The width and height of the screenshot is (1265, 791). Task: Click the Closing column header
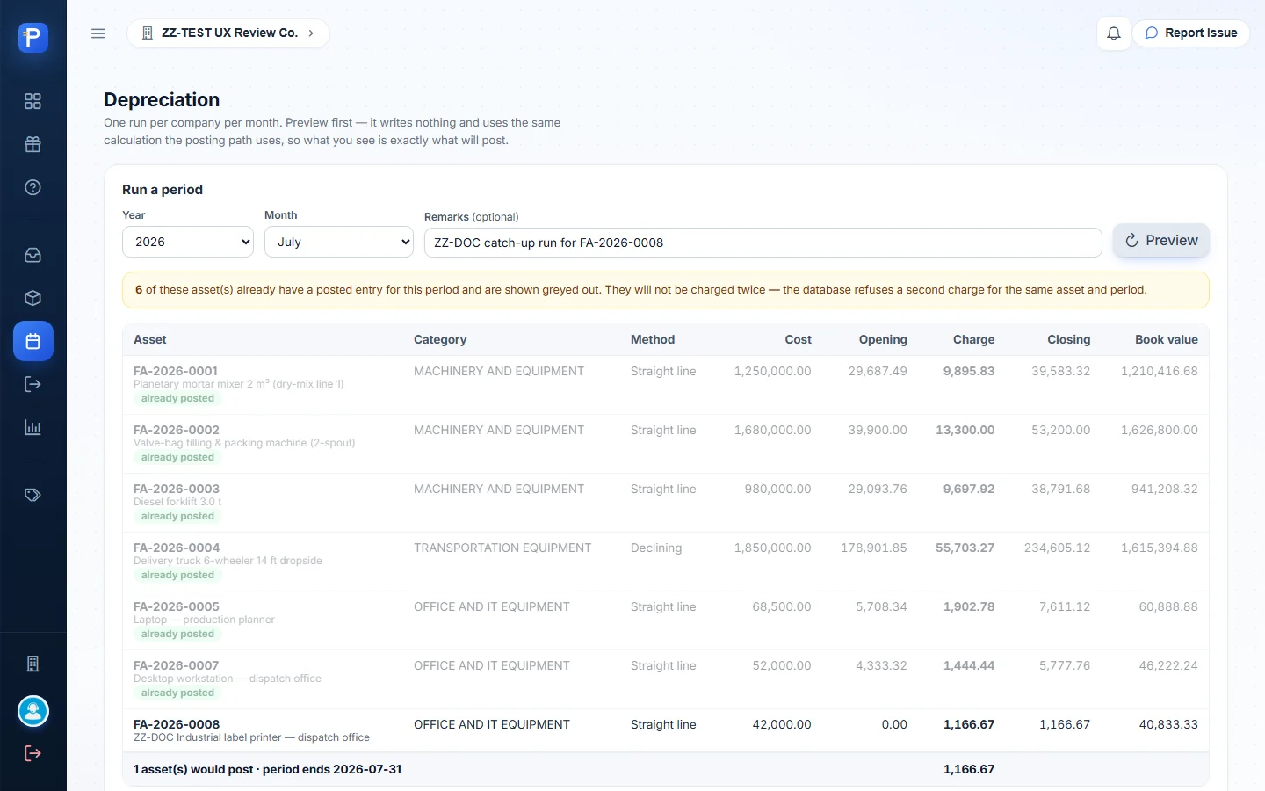point(1069,339)
